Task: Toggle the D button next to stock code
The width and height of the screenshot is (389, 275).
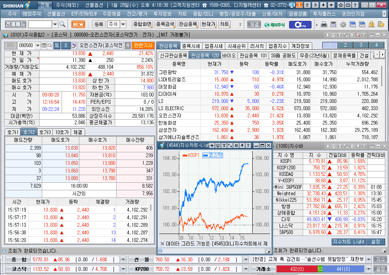Action: point(66,45)
